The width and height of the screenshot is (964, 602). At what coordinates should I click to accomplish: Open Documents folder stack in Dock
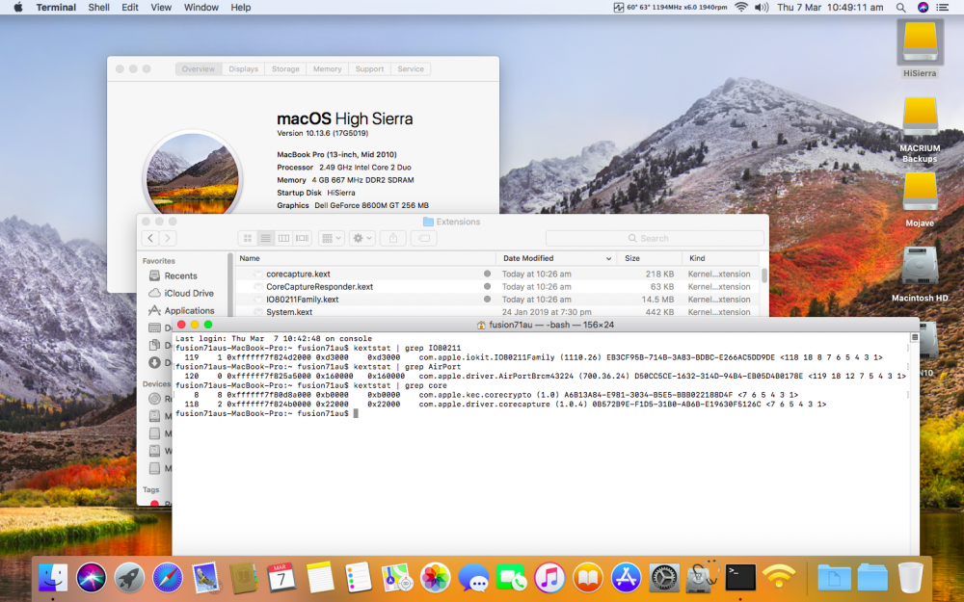point(834,577)
